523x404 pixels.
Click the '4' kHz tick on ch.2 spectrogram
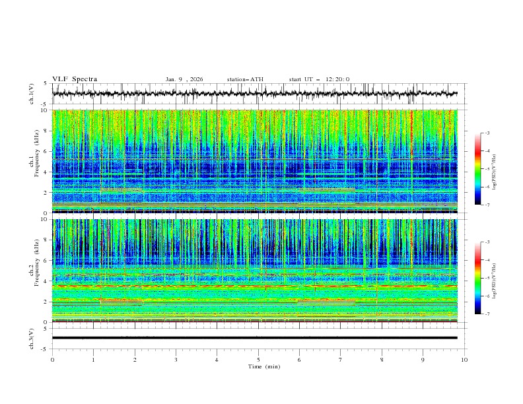pos(46,281)
